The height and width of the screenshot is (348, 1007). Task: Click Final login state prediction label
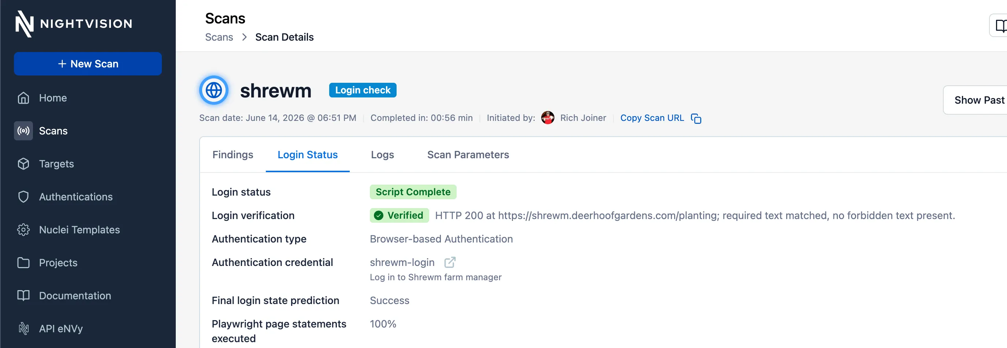275,300
